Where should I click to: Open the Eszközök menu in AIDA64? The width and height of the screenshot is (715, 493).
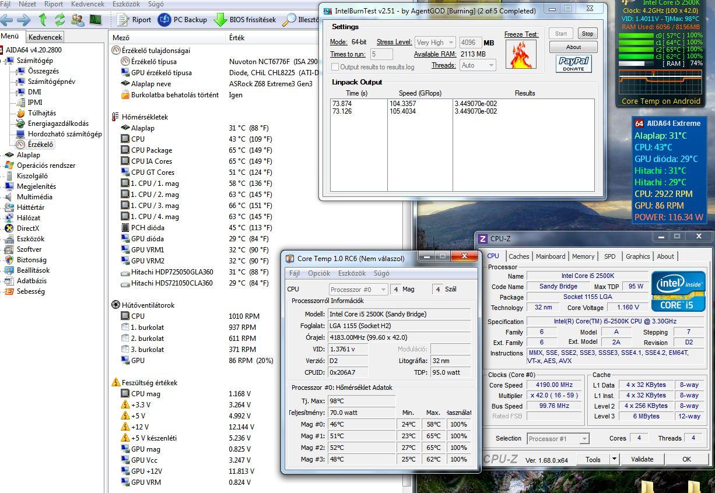(x=126, y=4)
